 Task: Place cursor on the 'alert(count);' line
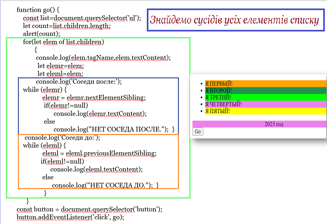pyautogui.click(x=41, y=33)
